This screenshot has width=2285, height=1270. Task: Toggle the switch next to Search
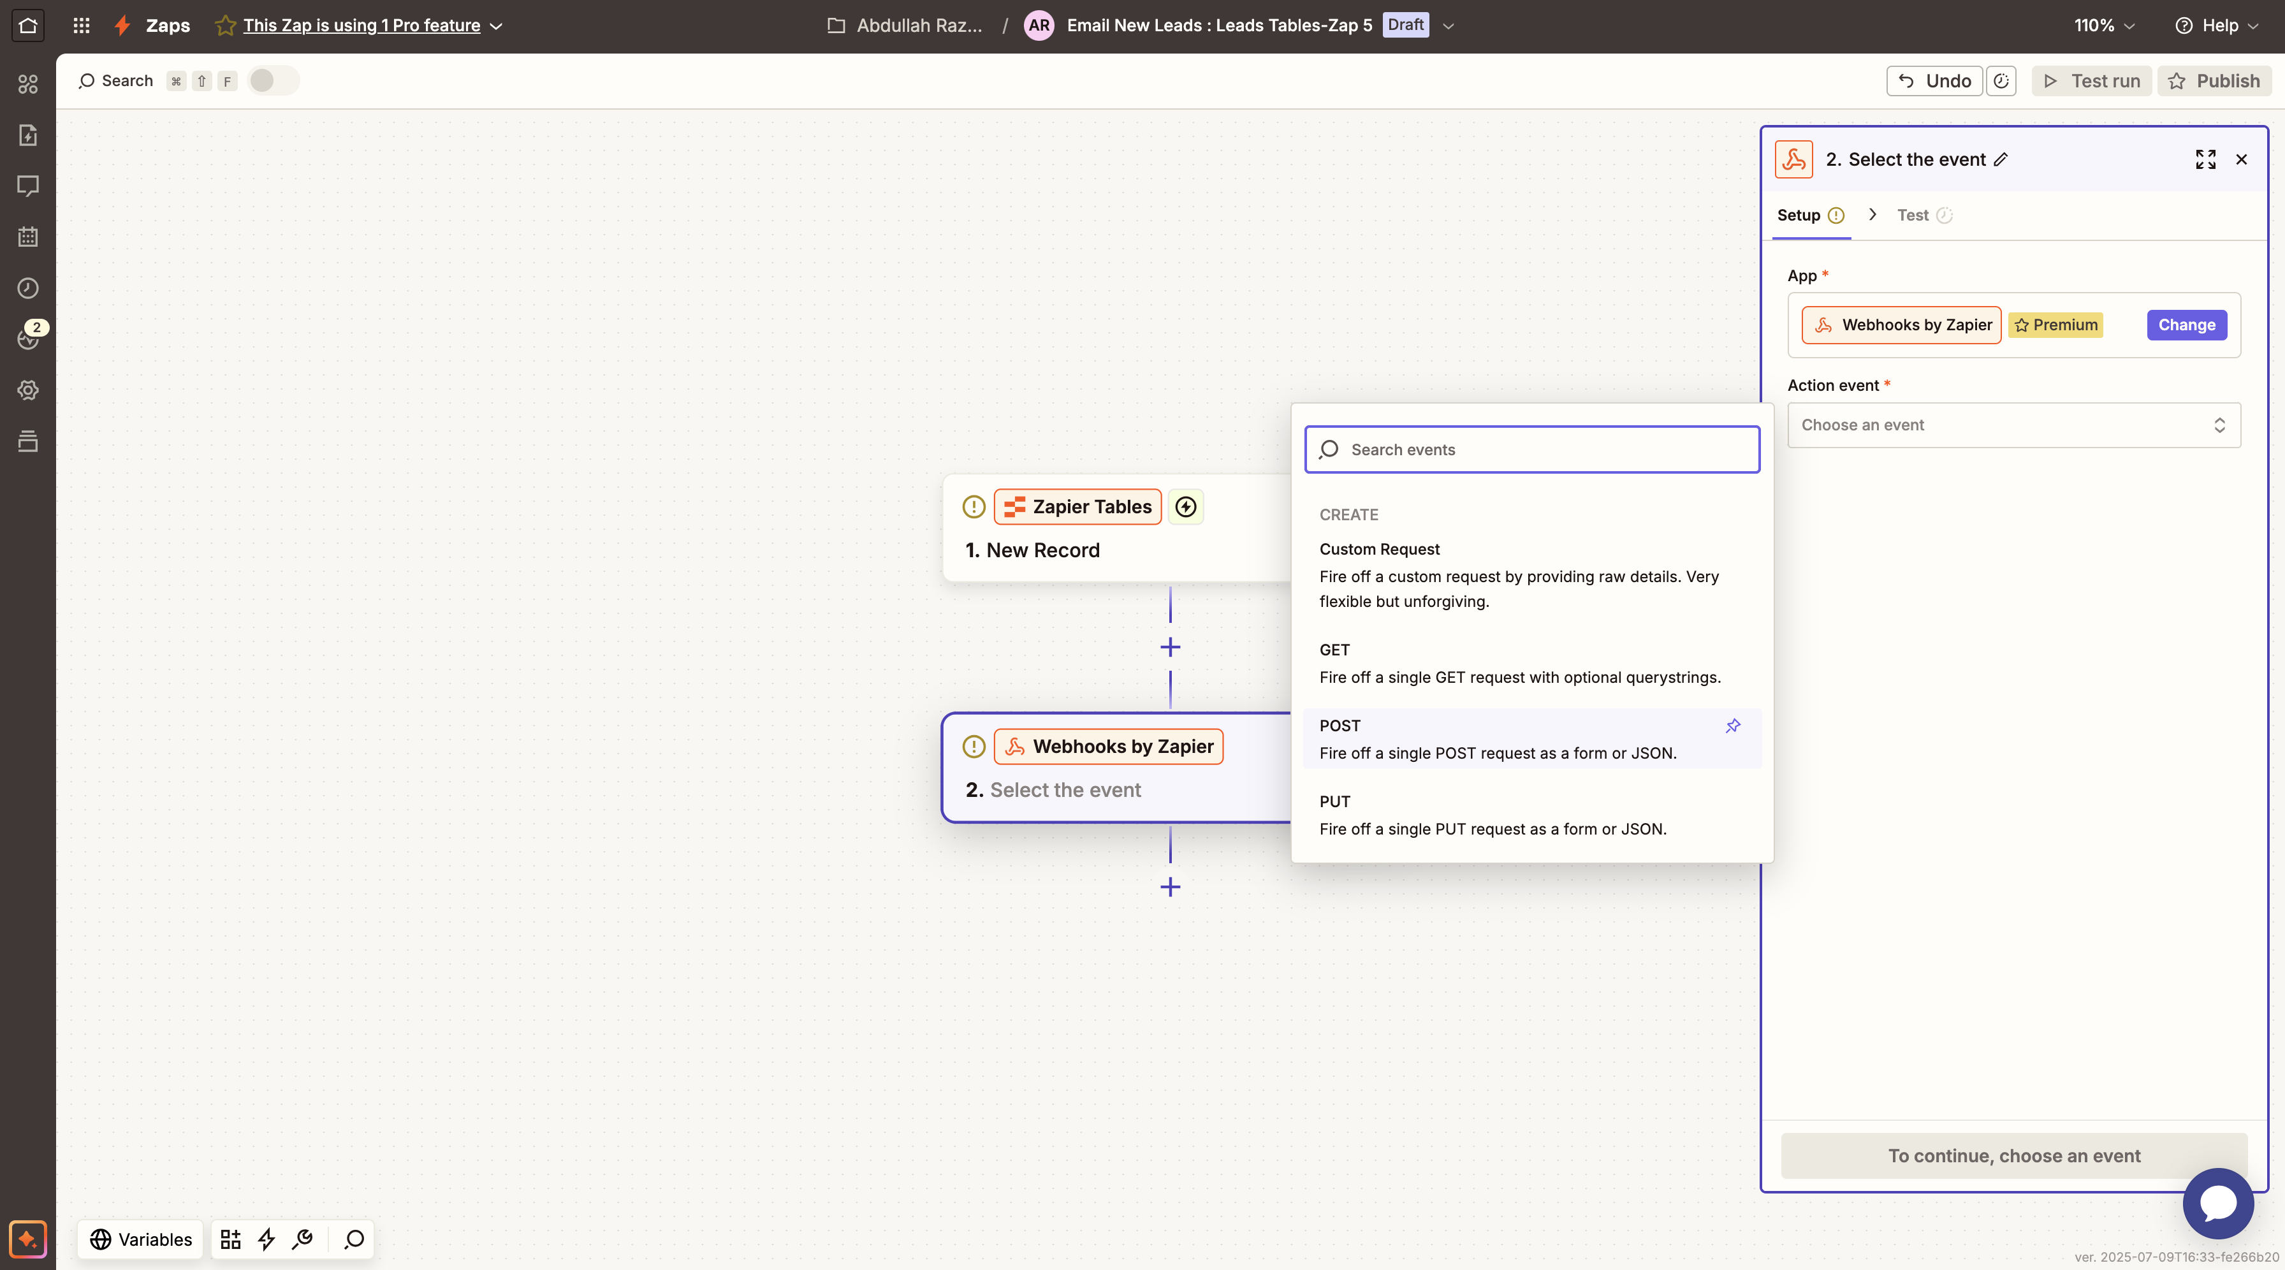coord(272,81)
